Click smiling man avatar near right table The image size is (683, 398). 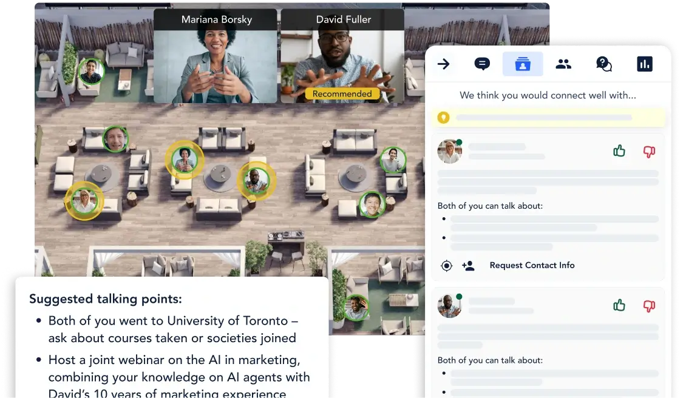click(372, 204)
